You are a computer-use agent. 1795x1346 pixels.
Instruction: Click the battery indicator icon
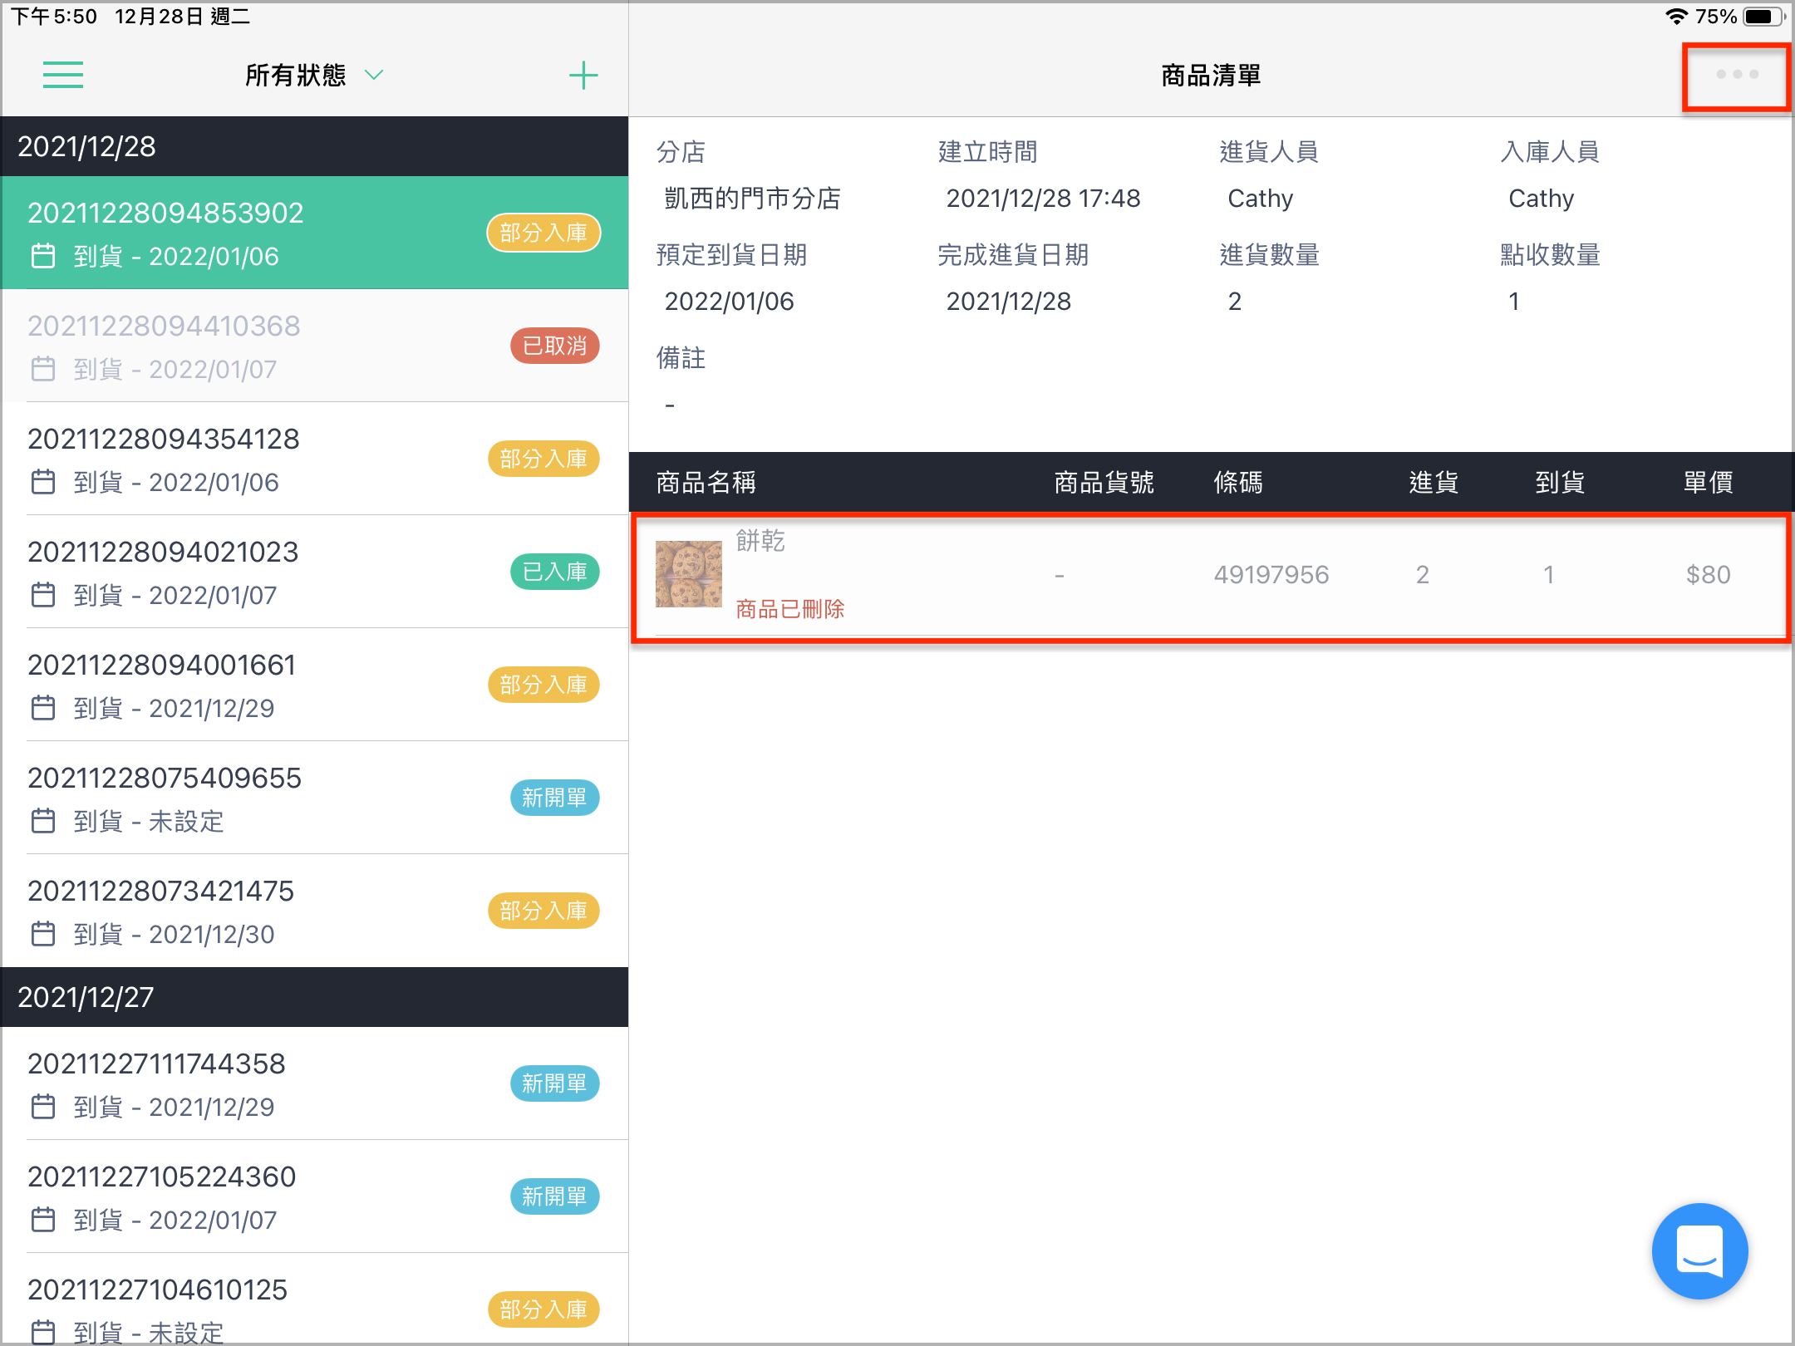click(x=1763, y=17)
